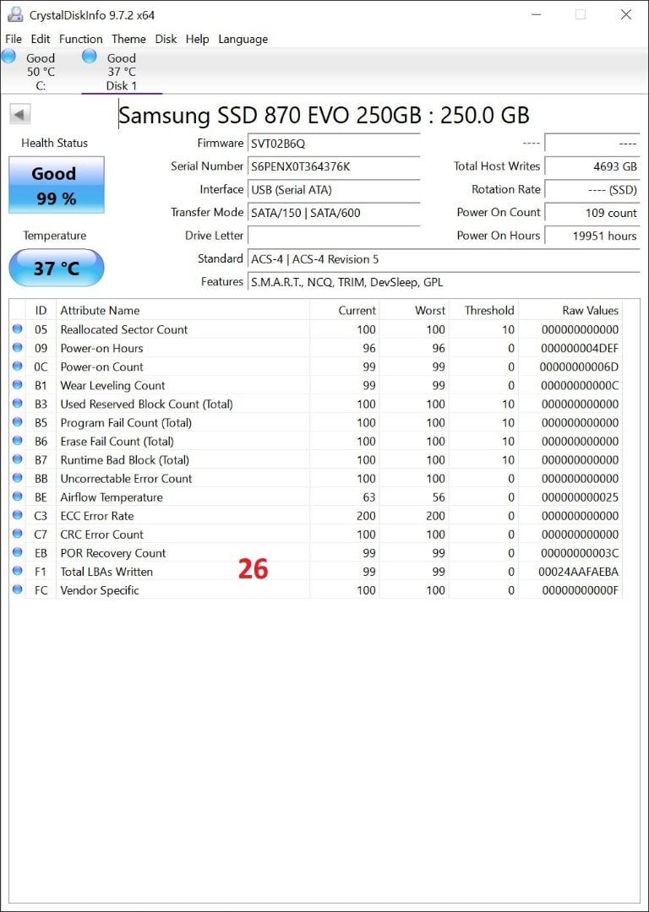Click the Worst column header
Screen dimensions: 649x912
(414, 310)
